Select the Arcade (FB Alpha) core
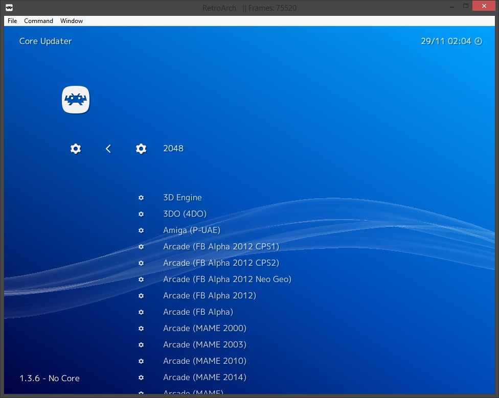Viewport: 499px width, 398px height. 198,312
